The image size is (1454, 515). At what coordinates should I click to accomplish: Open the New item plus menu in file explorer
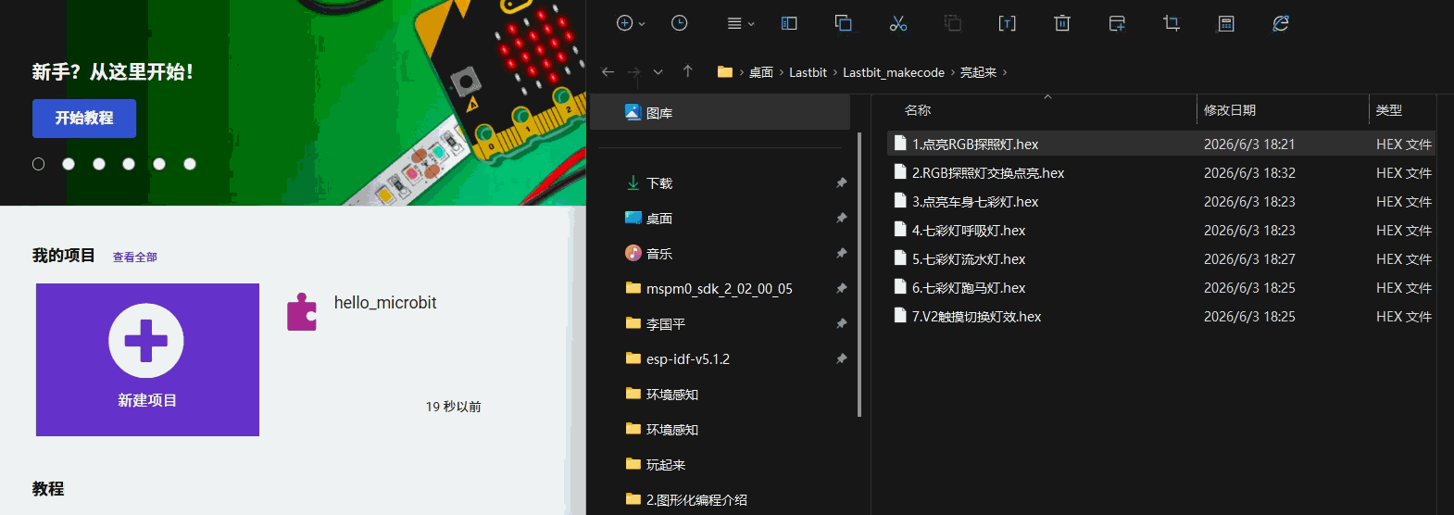pyautogui.click(x=631, y=23)
